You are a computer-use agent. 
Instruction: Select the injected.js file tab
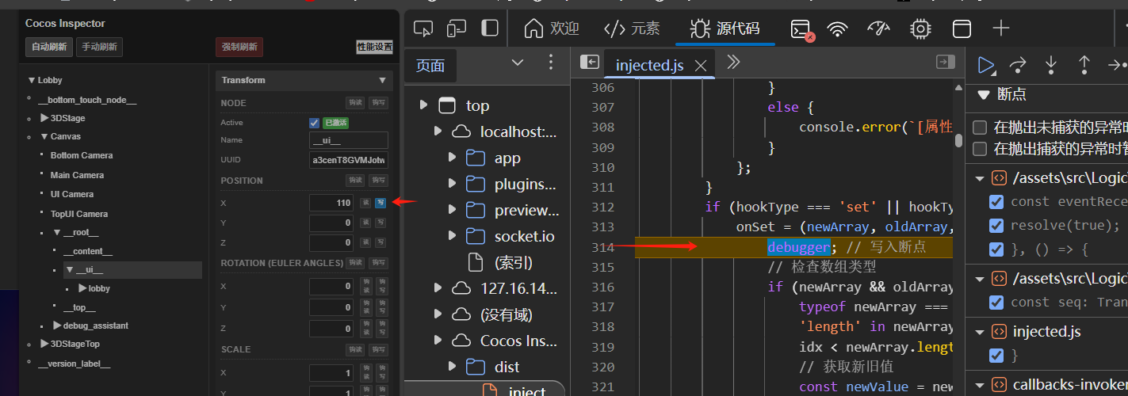click(648, 66)
